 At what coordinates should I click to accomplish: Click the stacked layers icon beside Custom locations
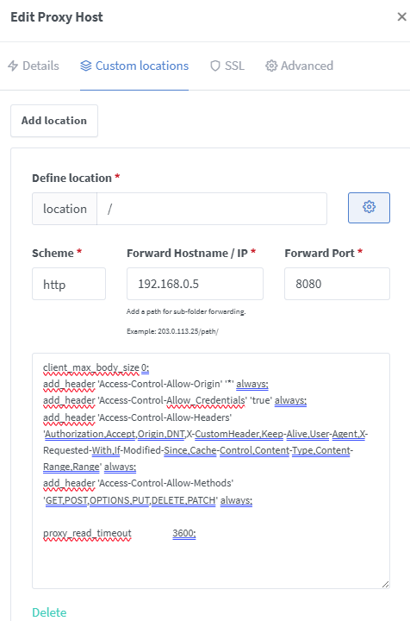coord(86,66)
